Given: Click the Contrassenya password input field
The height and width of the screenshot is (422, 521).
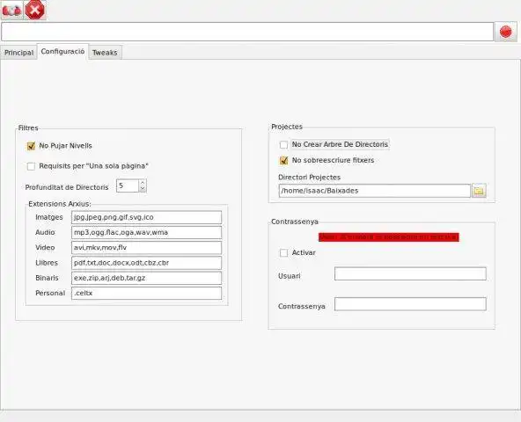Looking at the screenshot, I should (410, 304).
